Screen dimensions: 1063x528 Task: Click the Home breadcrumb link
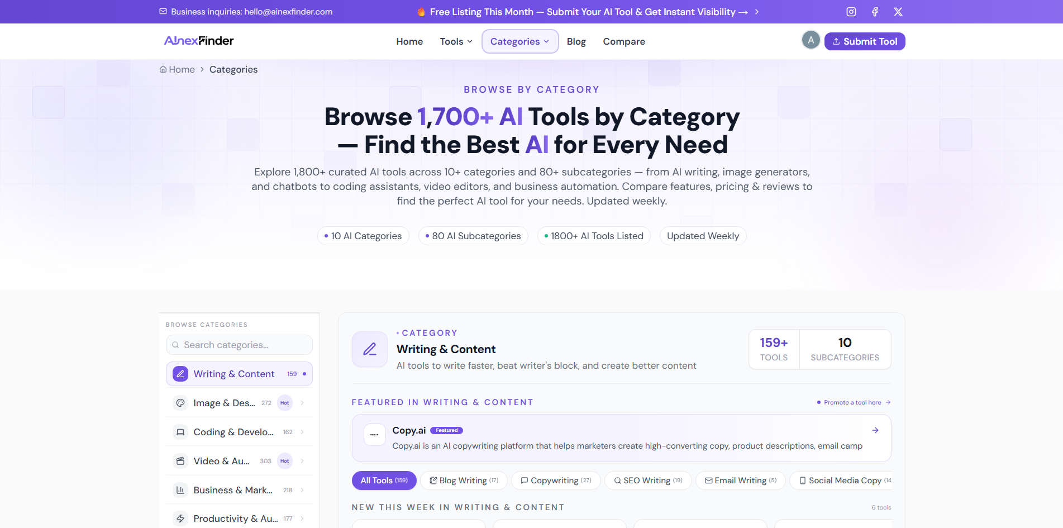(177, 69)
